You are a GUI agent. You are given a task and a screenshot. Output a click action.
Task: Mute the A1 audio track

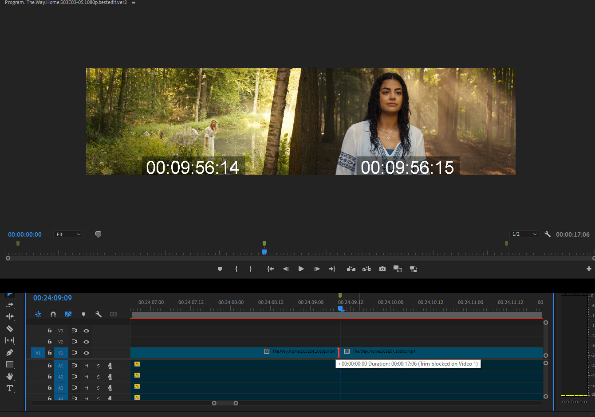point(86,366)
